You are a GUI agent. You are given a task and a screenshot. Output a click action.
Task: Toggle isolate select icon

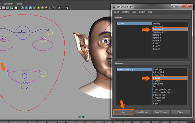pos(53,8)
